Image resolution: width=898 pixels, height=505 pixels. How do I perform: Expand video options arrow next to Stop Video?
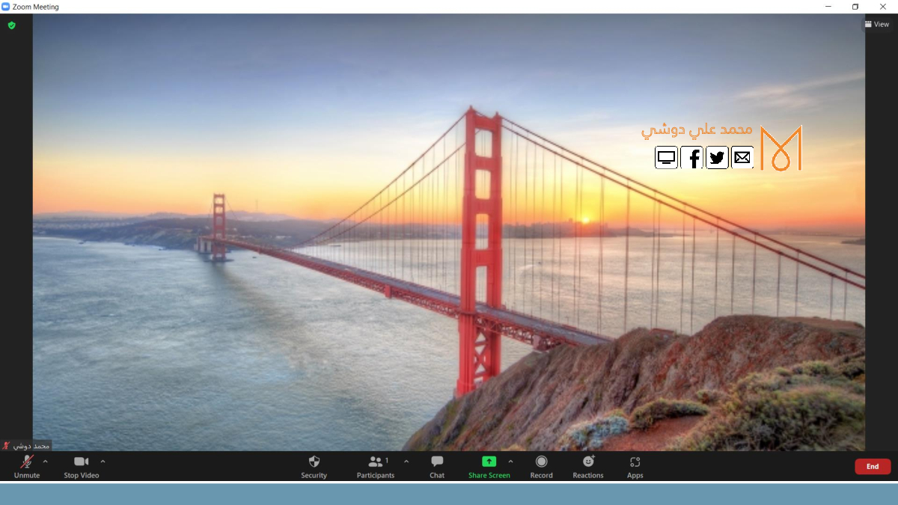pyautogui.click(x=103, y=462)
